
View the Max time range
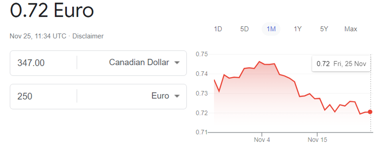pyautogui.click(x=351, y=29)
